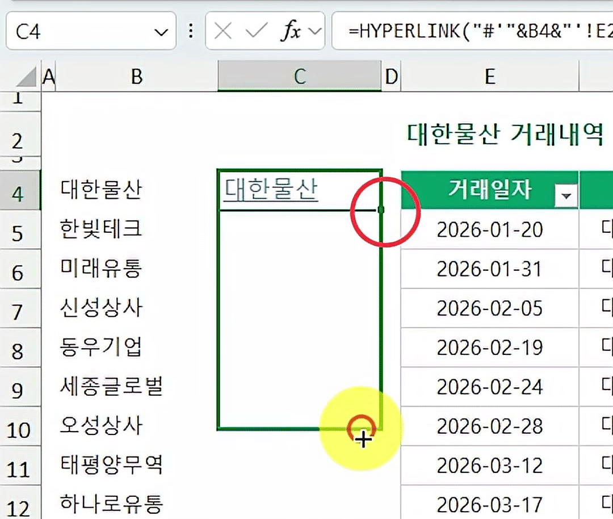
Task: Click the Select All corner triangle
Action: click(x=27, y=77)
